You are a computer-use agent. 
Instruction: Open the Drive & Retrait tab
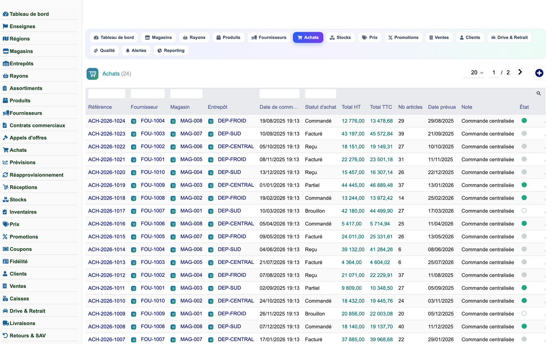(509, 38)
